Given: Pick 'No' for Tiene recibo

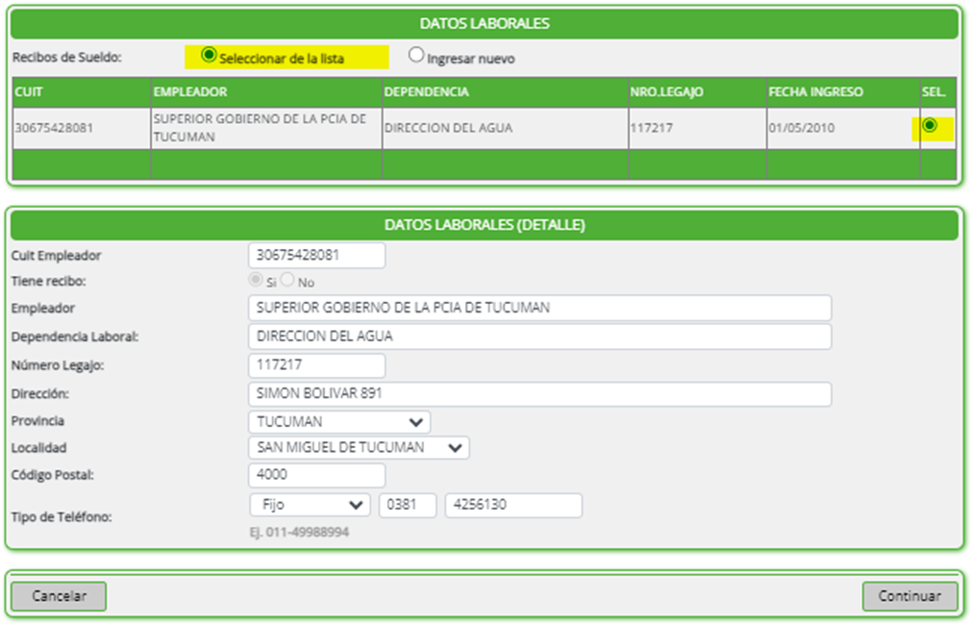Looking at the screenshot, I should tap(287, 280).
